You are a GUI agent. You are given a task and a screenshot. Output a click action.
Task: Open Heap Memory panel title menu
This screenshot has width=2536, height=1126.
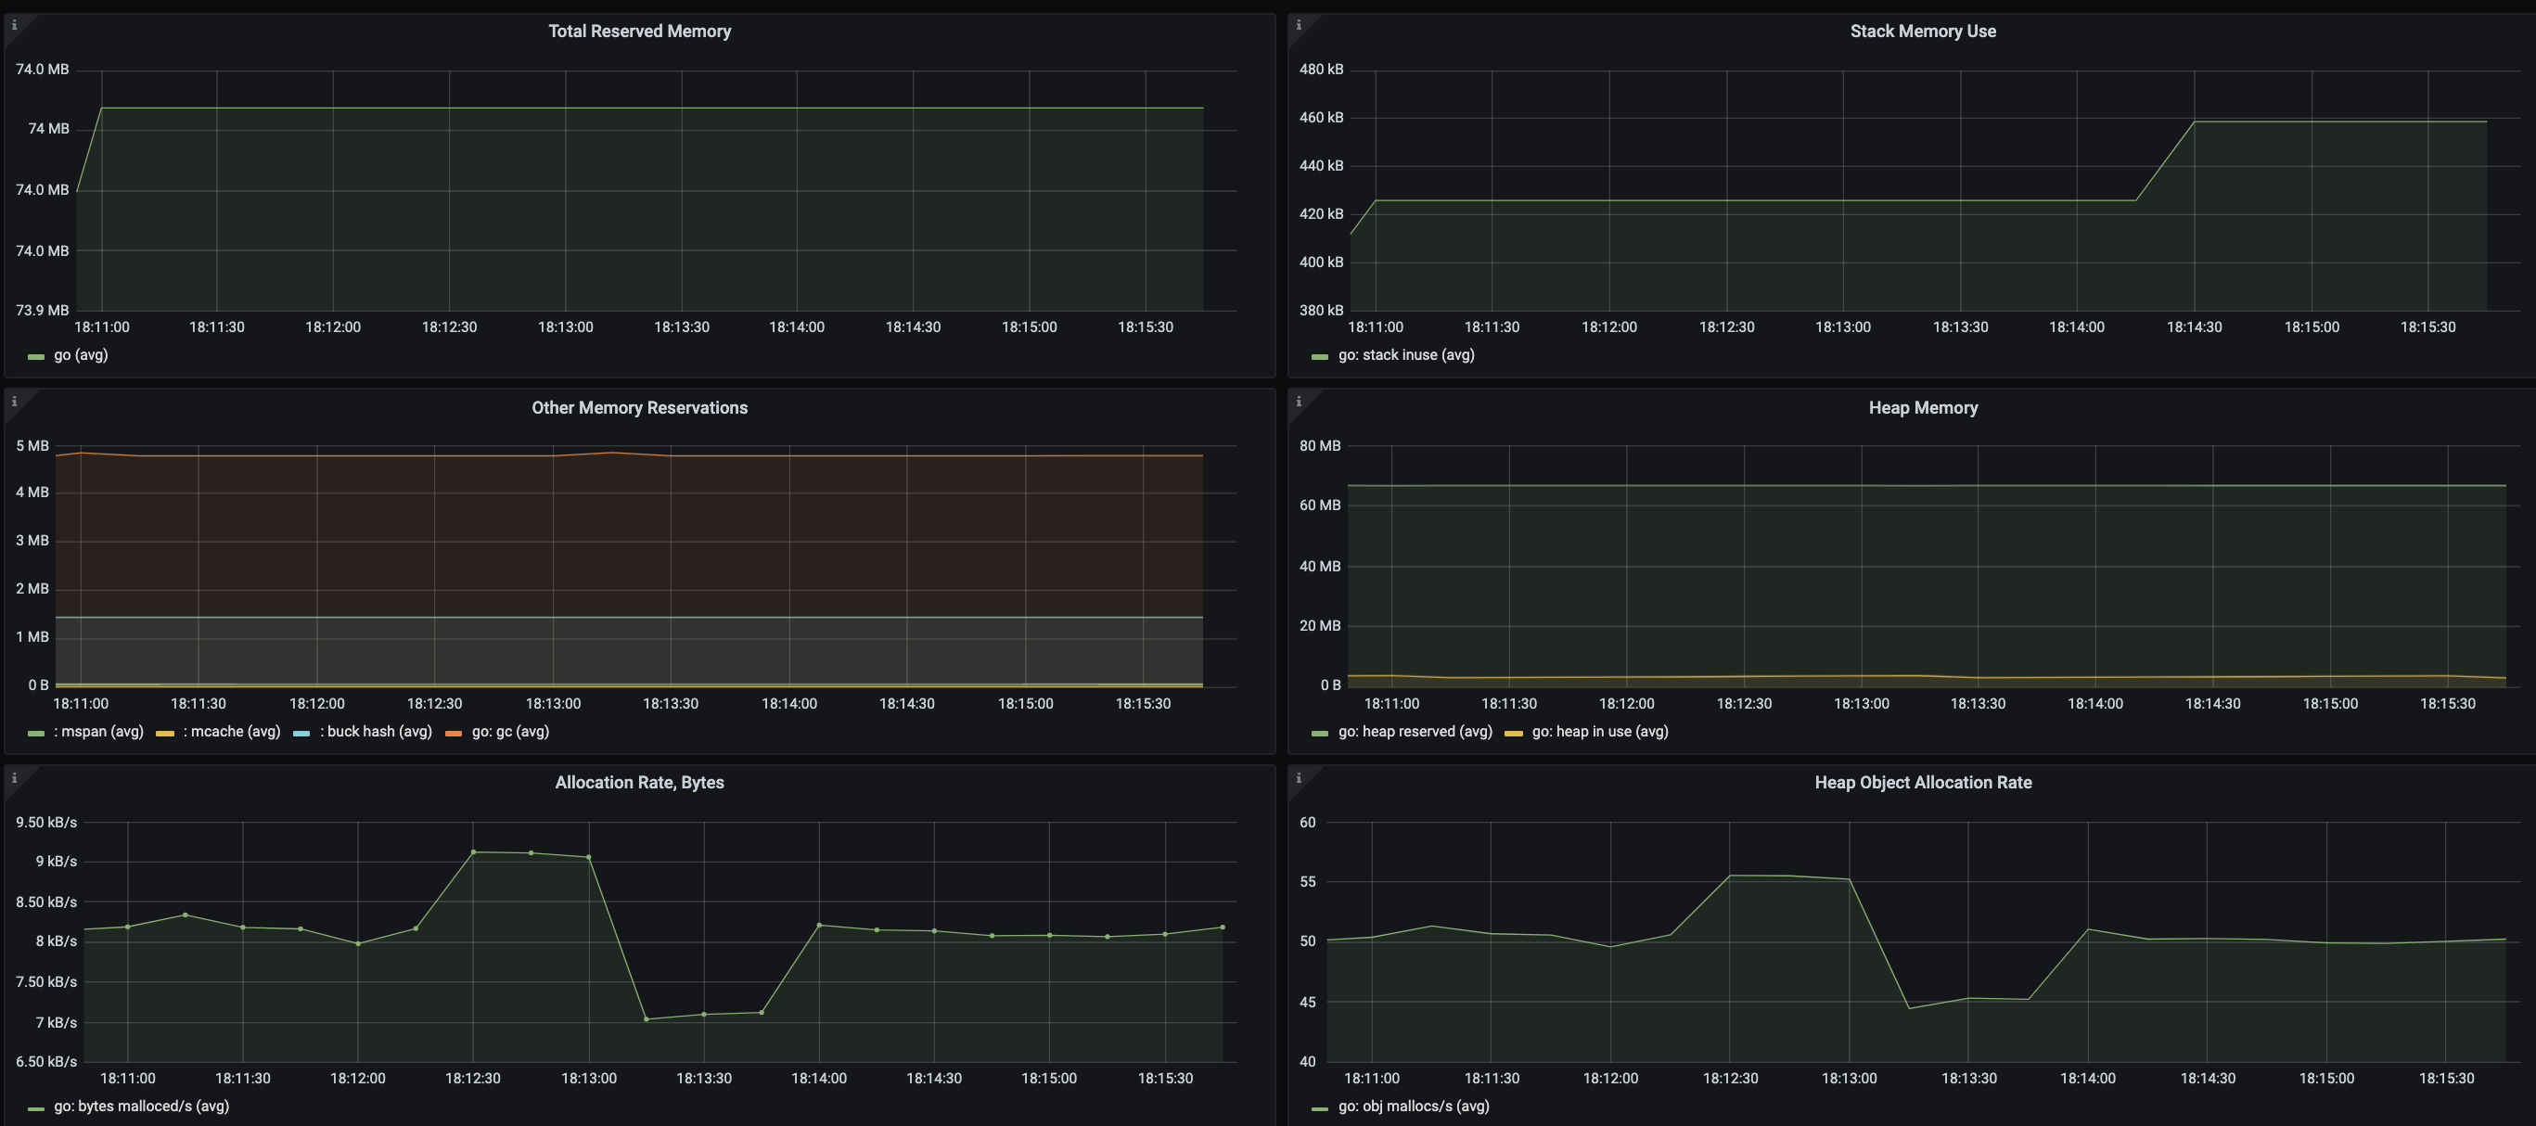(1922, 407)
